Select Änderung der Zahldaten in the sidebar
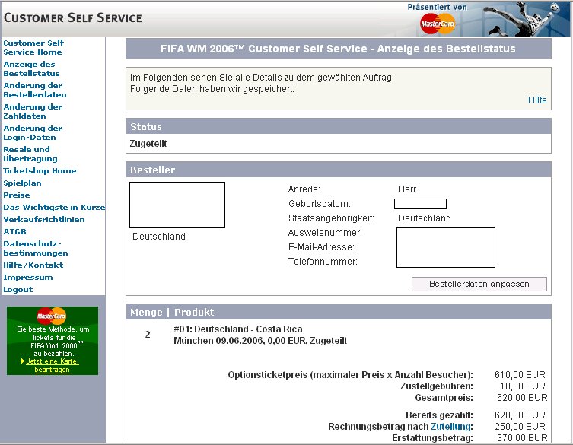 [33, 112]
